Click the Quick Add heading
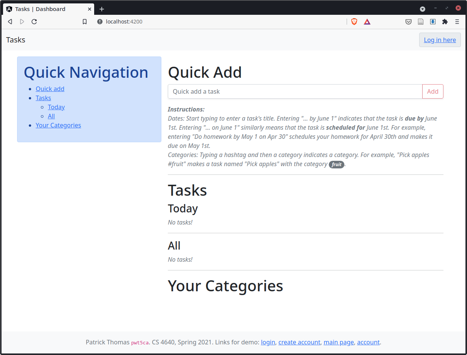The height and width of the screenshot is (355, 467). click(205, 72)
